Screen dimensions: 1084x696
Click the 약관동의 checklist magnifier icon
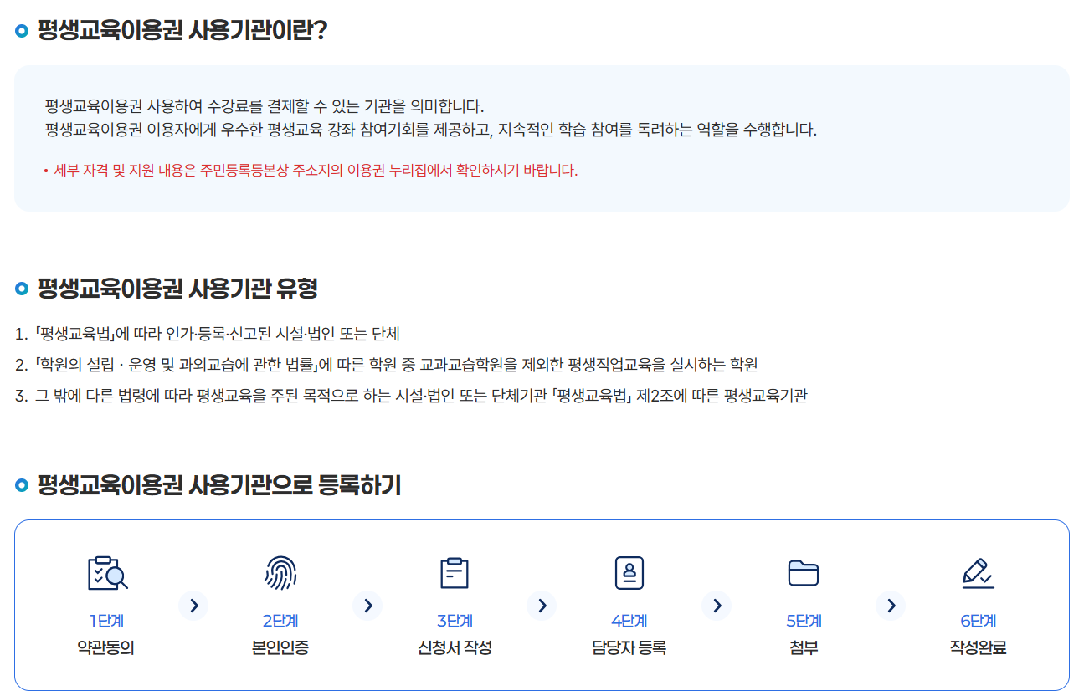(x=107, y=573)
